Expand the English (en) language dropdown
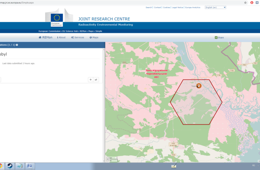The width and height of the screenshot is (260, 170). point(215,7)
